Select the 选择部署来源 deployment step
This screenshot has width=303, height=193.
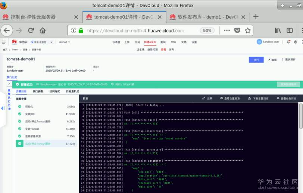pos(46,136)
